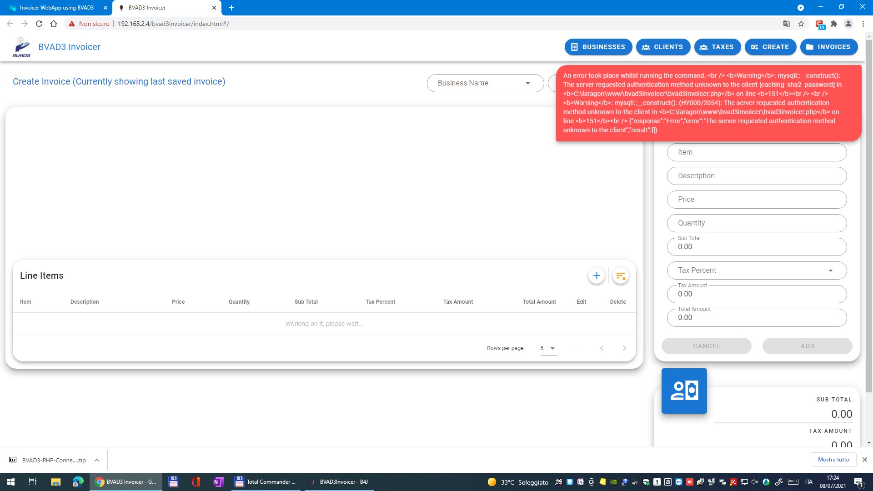Open the INVOICES section
The width and height of the screenshot is (873, 491).
[828, 47]
